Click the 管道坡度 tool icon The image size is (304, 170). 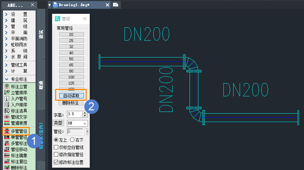click(6, 123)
